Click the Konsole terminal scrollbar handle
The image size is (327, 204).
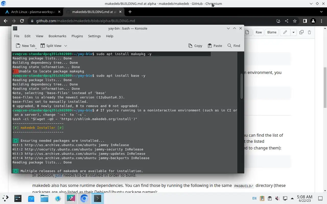click(241, 86)
